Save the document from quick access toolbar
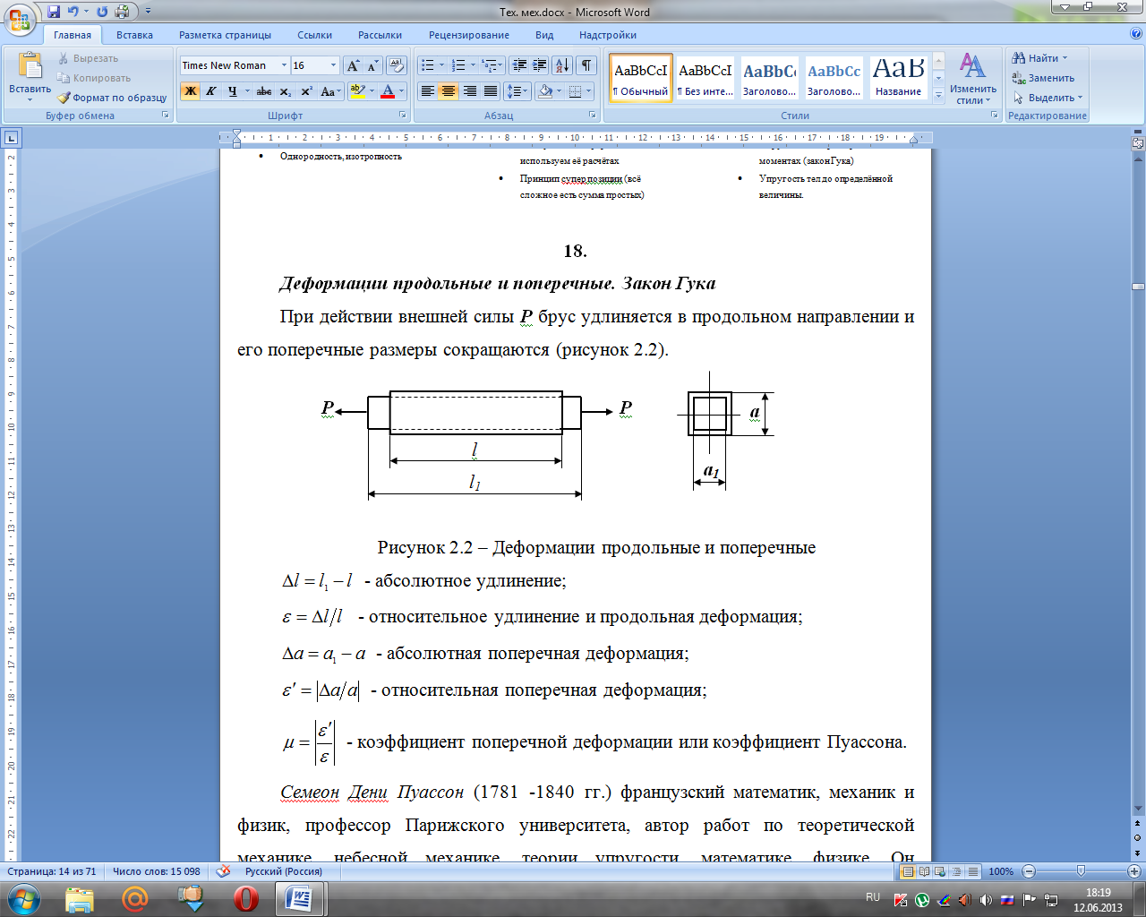The width and height of the screenshot is (1146, 917). (x=54, y=12)
